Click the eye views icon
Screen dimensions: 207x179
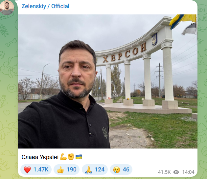176,172
